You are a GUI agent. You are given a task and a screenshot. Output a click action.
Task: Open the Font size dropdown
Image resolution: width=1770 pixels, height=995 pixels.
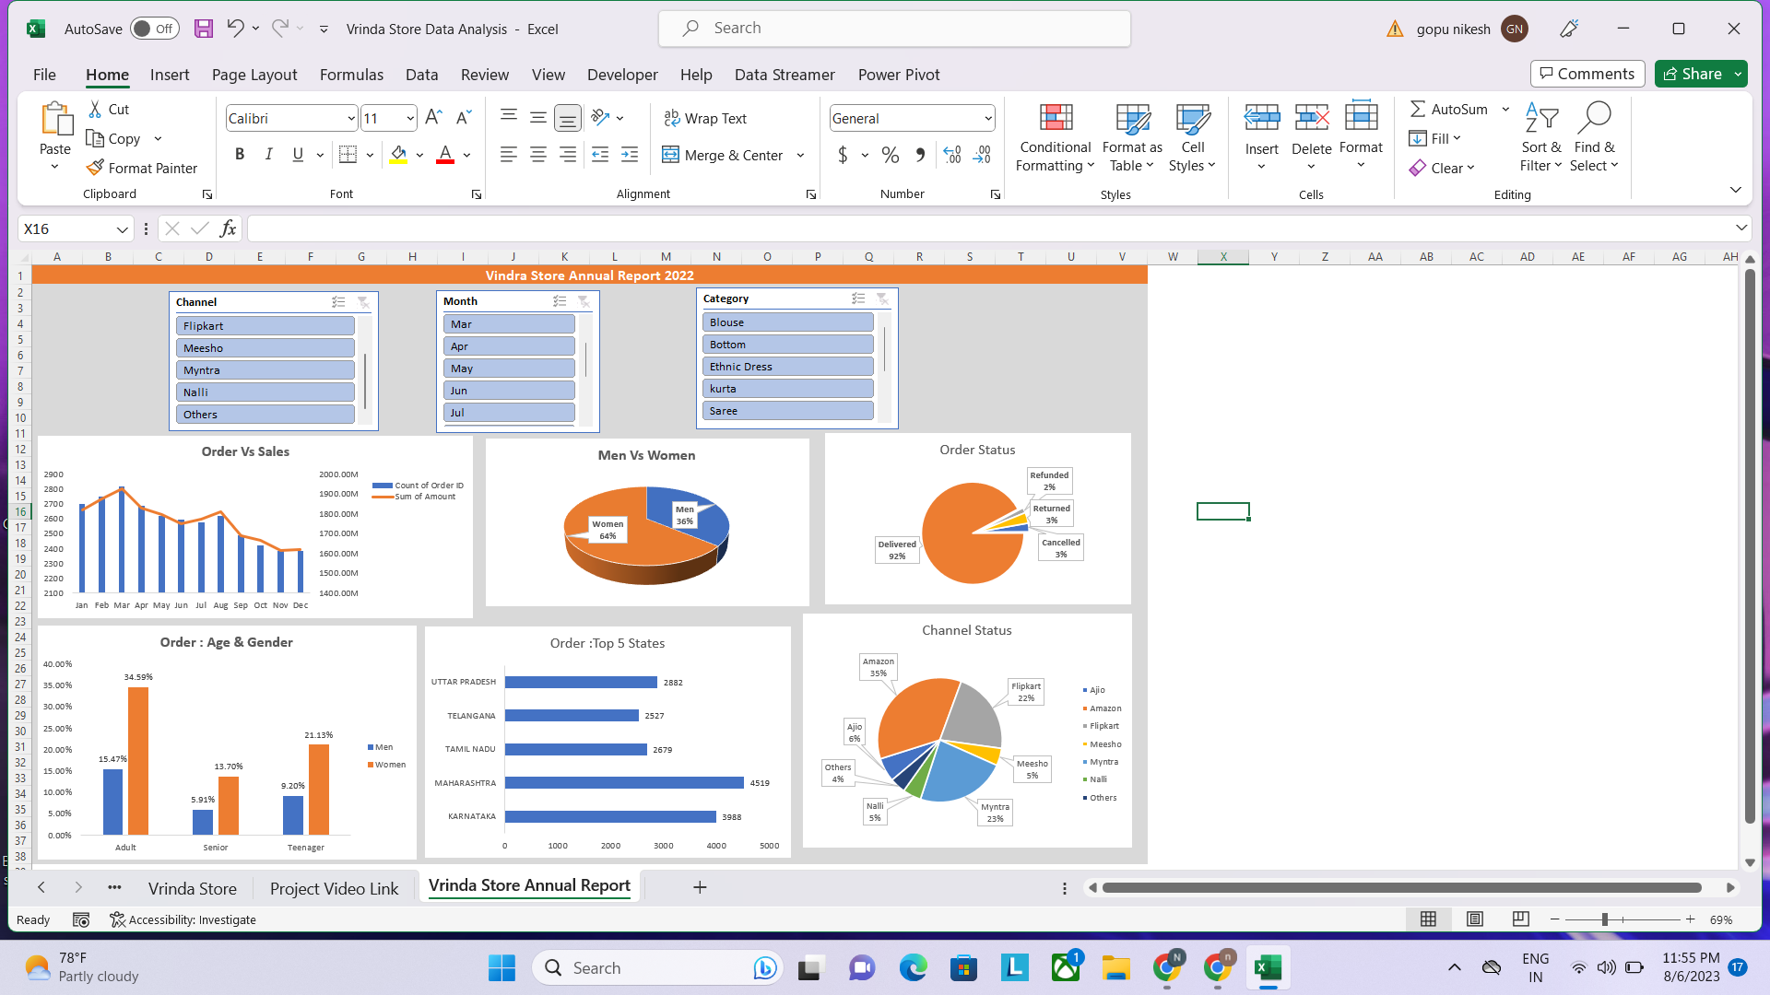click(410, 118)
